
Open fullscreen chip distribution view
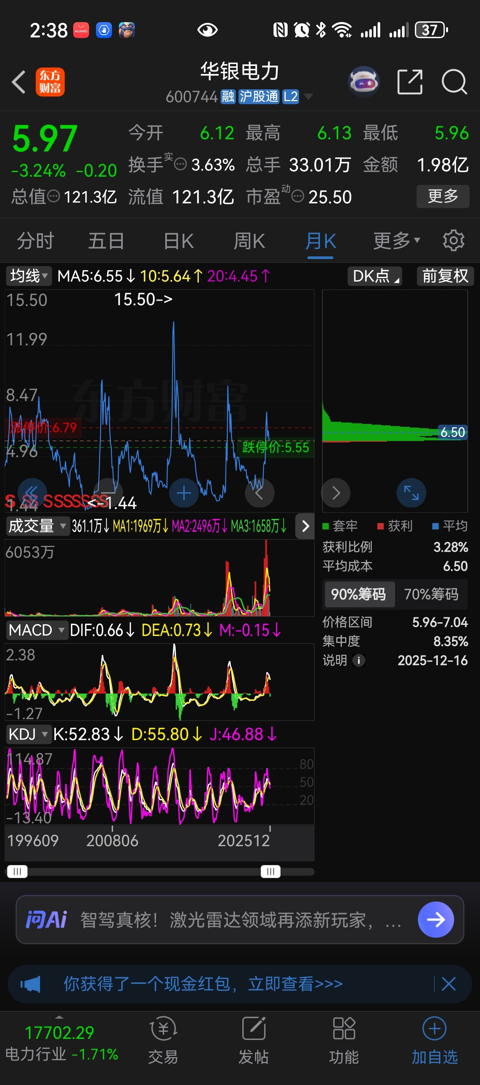411,493
